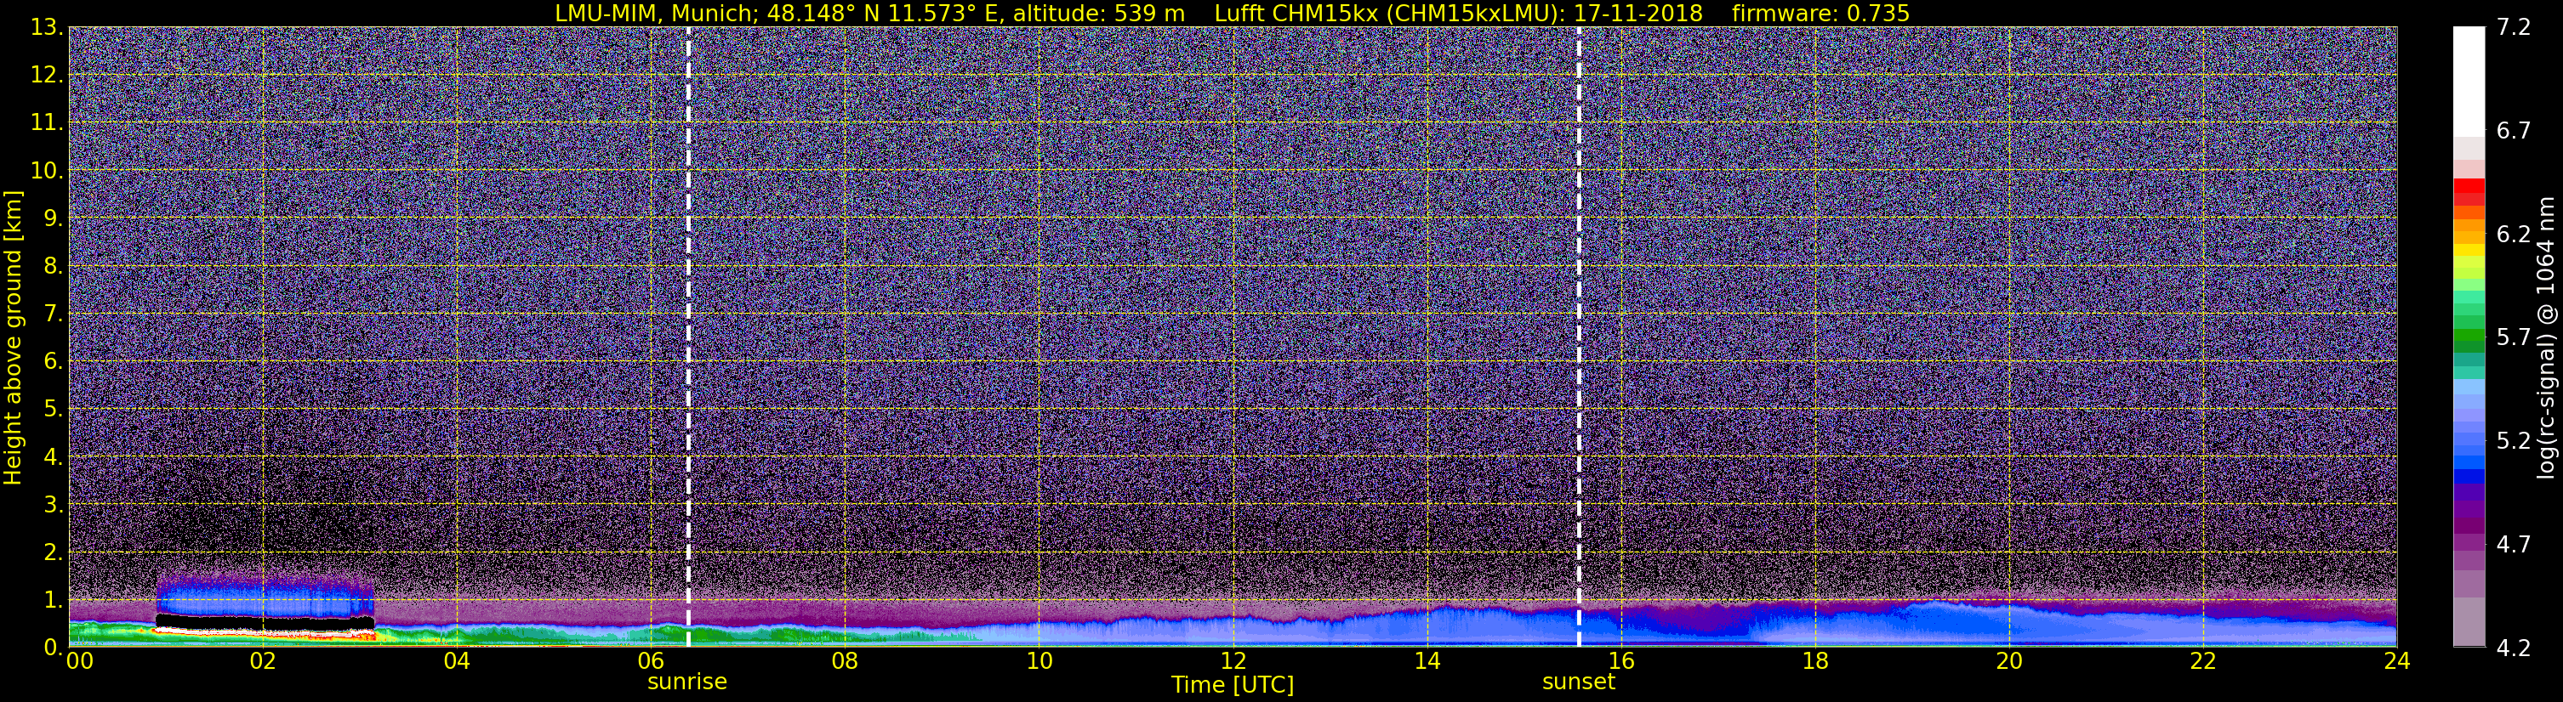Screen dimensions: 2563x702
Task: Click the 'sunset' label below the time axis
Action: point(1579,682)
